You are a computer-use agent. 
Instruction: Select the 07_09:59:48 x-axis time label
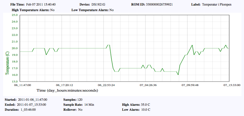[190, 85]
